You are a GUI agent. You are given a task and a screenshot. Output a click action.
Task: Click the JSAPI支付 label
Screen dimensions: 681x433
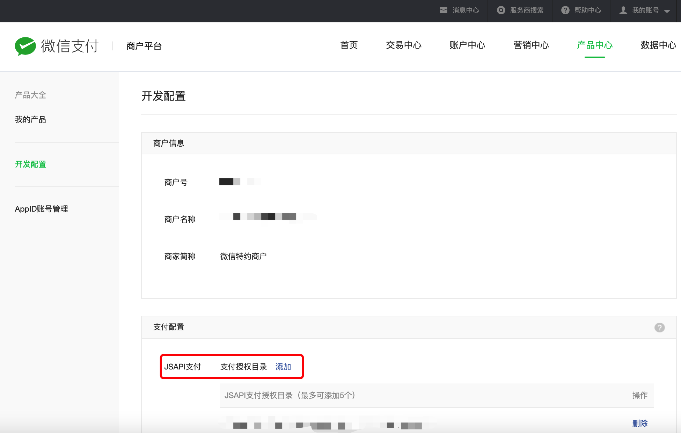[x=183, y=367]
